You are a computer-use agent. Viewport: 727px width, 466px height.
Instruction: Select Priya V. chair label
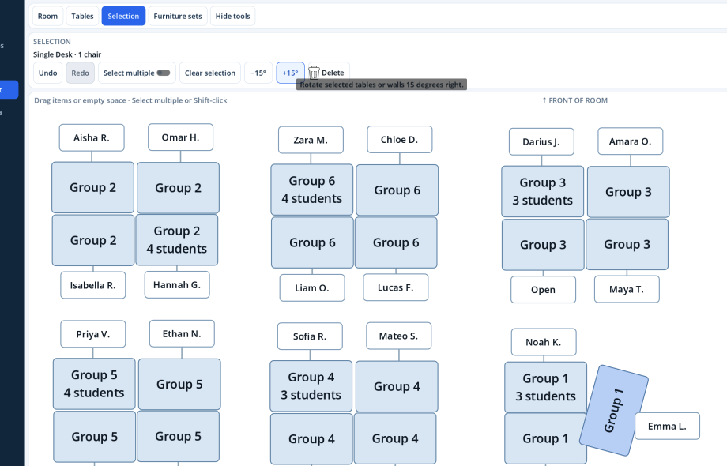click(92, 334)
